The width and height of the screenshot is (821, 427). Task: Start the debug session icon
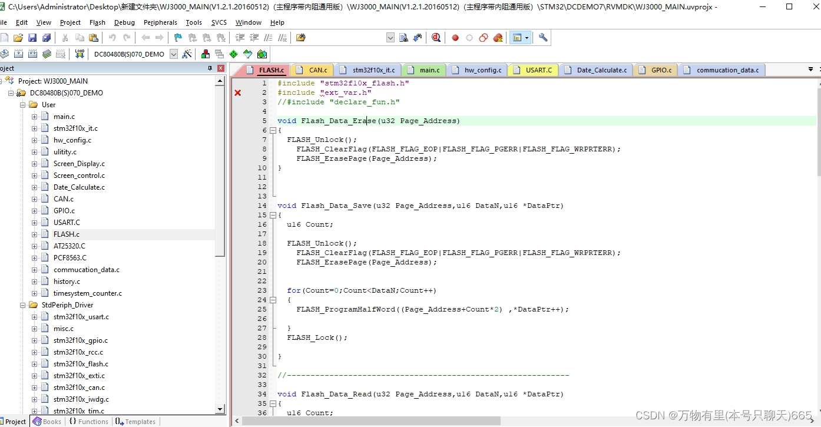tap(436, 38)
